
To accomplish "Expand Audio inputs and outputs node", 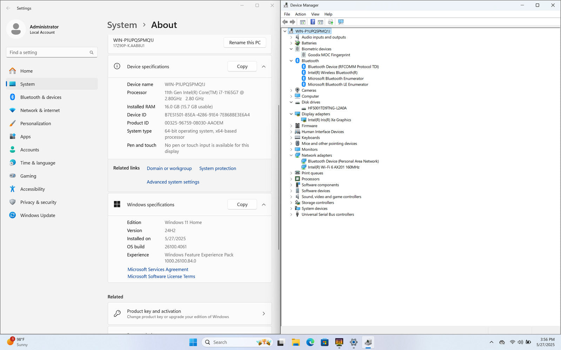I will [291, 37].
